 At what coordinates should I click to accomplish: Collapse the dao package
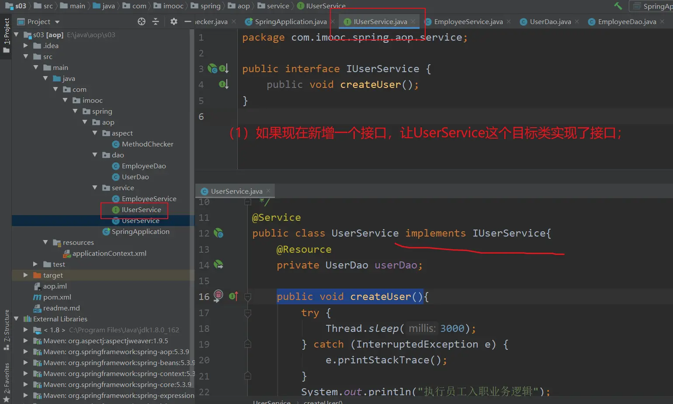point(95,155)
